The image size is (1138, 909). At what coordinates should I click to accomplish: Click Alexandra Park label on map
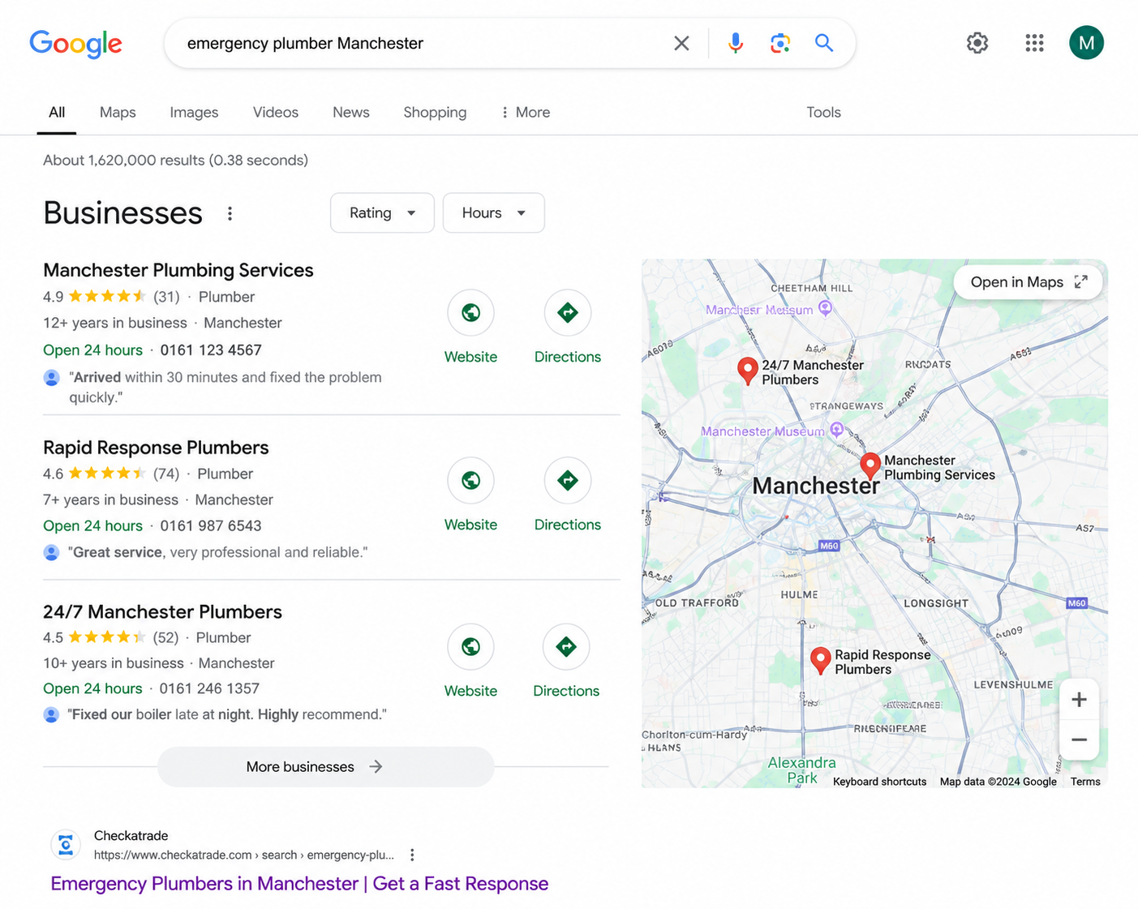[x=801, y=770]
